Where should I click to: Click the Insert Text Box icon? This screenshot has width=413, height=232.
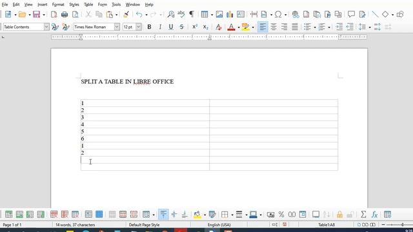point(241,14)
